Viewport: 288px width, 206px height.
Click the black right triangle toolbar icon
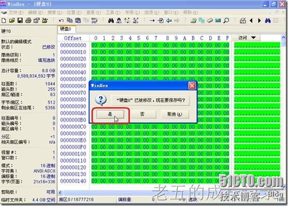(260, 21)
